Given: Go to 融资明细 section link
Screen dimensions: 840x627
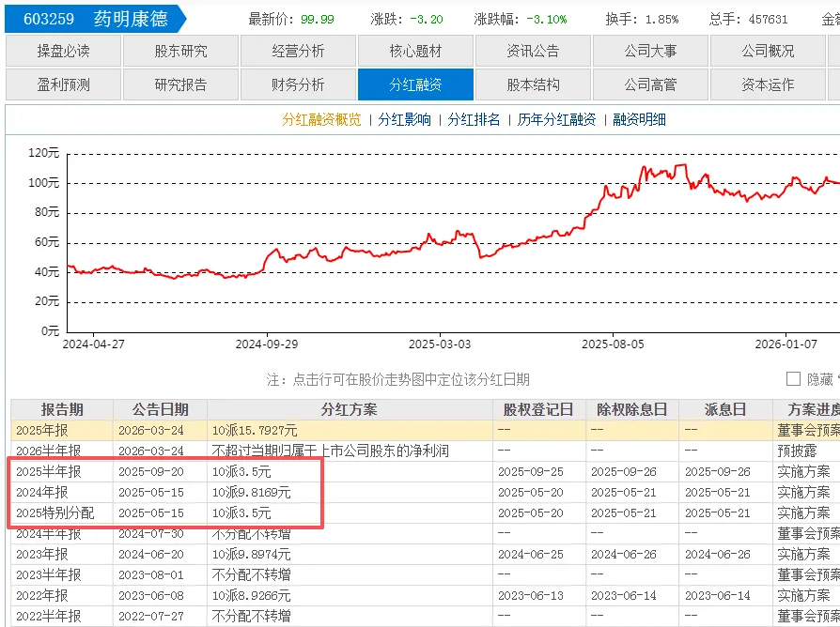Looking at the screenshot, I should pos(639,120).
